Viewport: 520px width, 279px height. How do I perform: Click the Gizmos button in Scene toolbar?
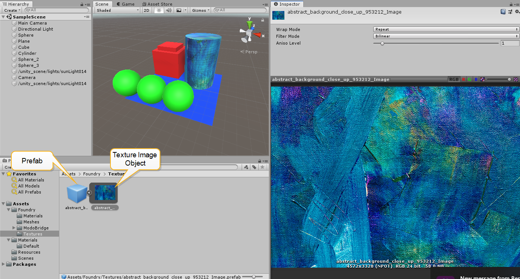[200, 10]
